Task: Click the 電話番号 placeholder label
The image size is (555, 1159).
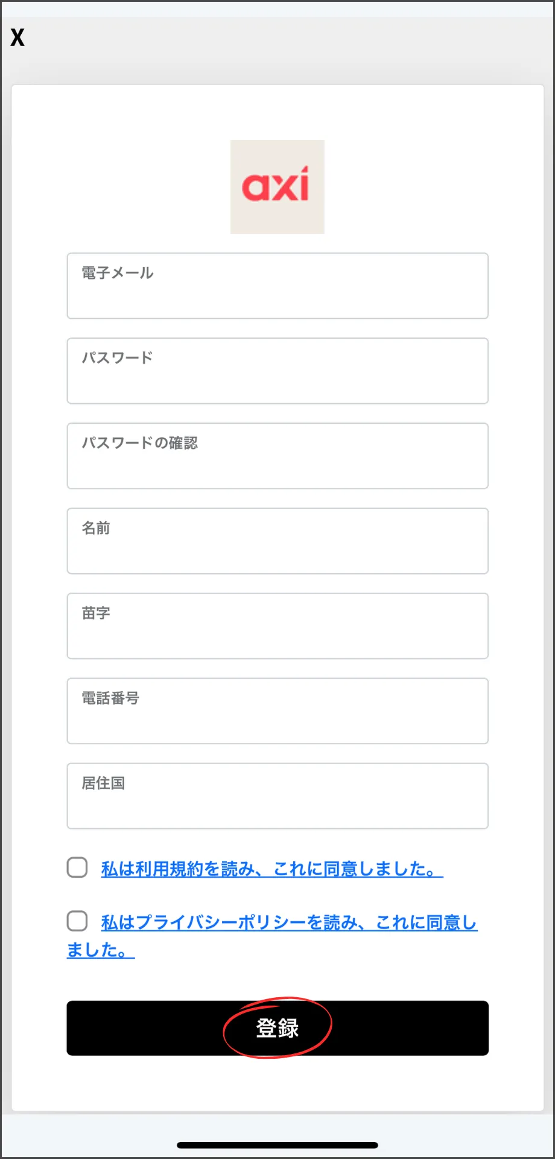Action: point(110,698)
